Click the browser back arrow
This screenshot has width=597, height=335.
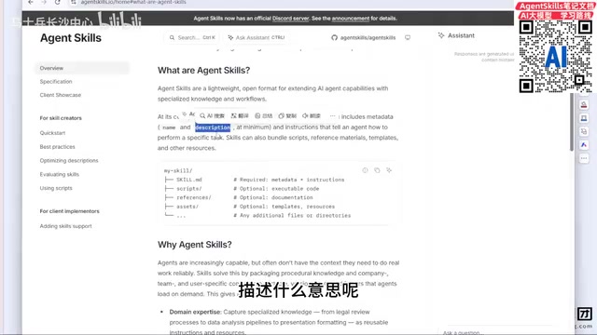[x=31, y=2]
